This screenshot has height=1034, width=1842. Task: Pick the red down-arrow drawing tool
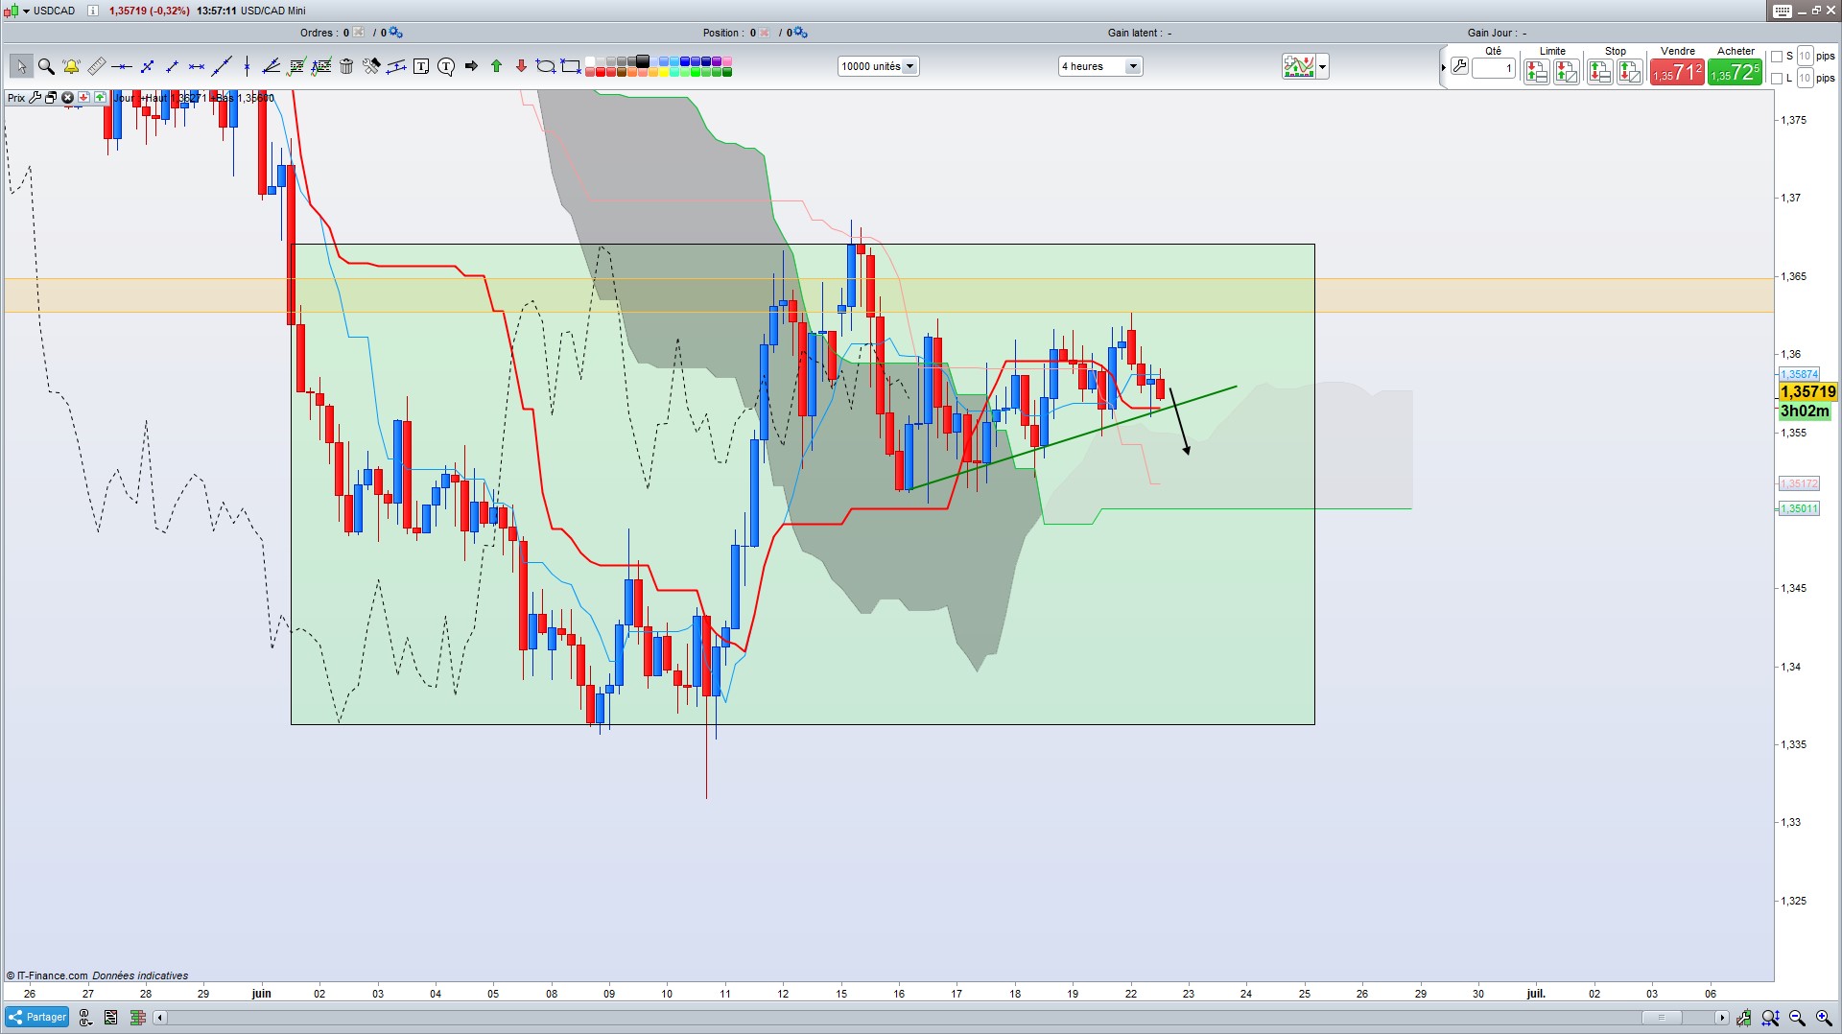click(521, 66)
